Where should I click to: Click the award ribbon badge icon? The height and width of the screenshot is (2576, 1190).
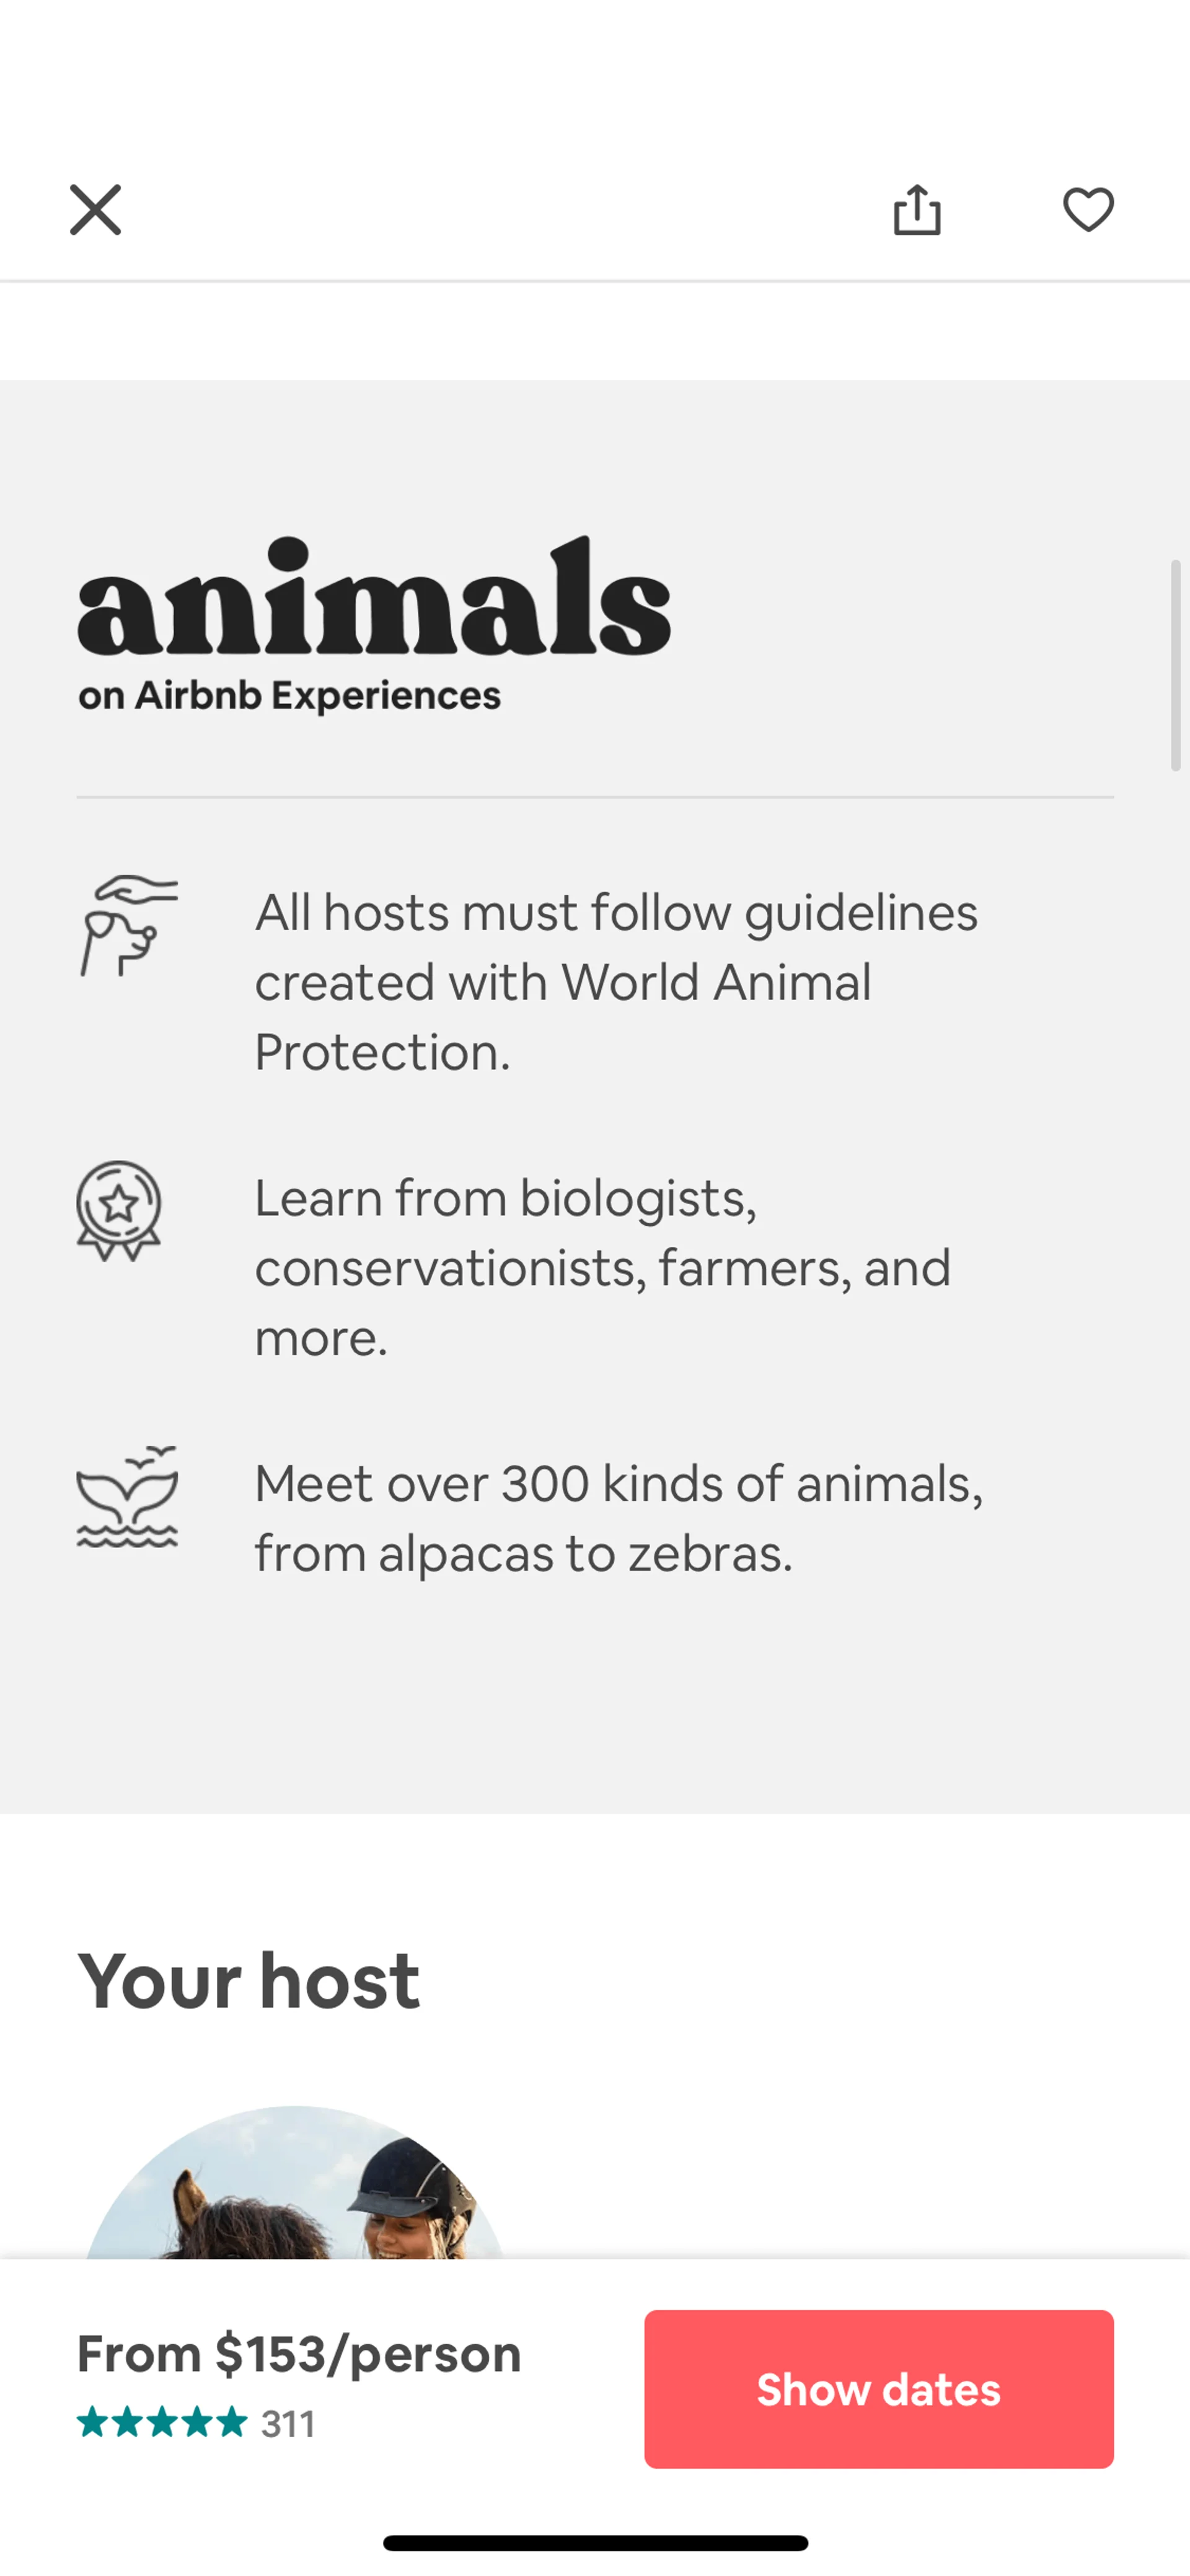click(x=119, y=1210)
